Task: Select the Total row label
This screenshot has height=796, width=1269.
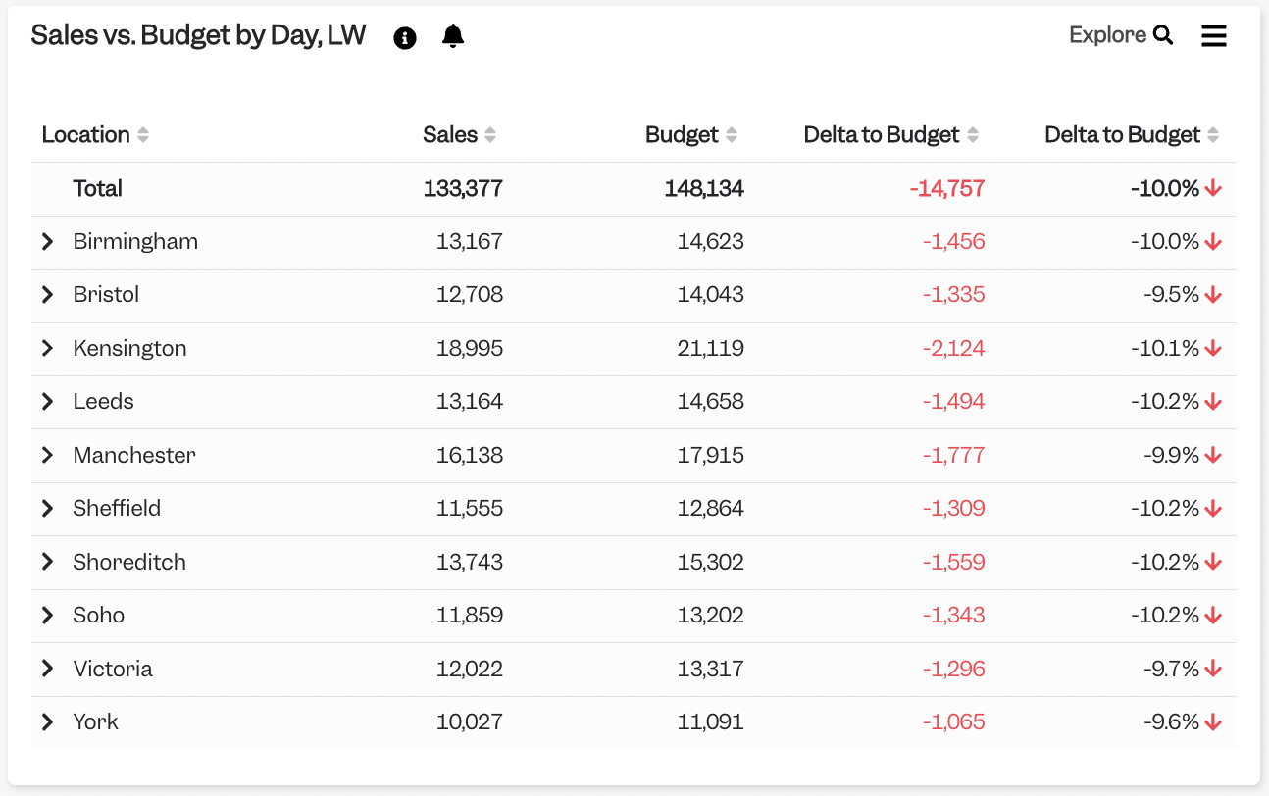Action: 97,188
